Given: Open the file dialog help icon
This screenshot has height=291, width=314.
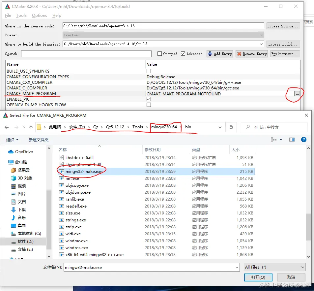Looking at the screenshot, I should click(x=303, y=140).
